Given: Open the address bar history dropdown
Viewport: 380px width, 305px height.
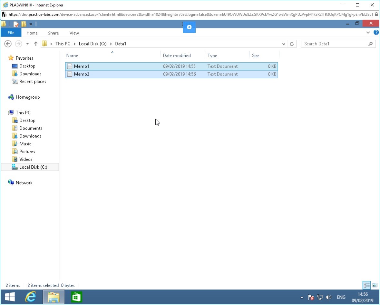Looking at the screenshot, I should click(284, 44).
